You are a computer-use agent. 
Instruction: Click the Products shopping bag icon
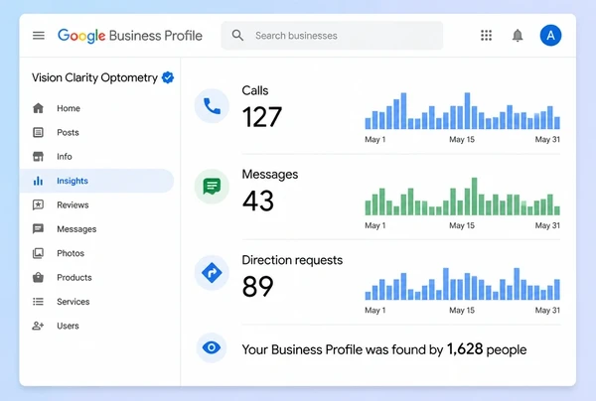click(x=38, y=277)
